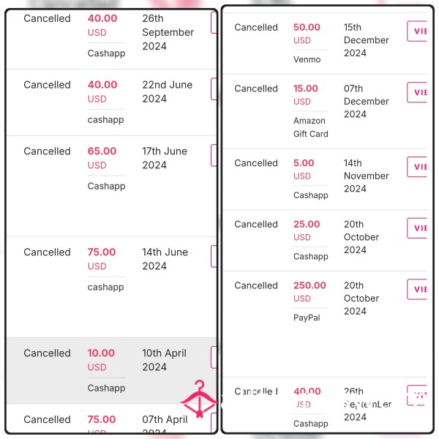439x439 pixels.
Task: Select highlighted 10.00 USD 10th April row
Action: [112, 371]
